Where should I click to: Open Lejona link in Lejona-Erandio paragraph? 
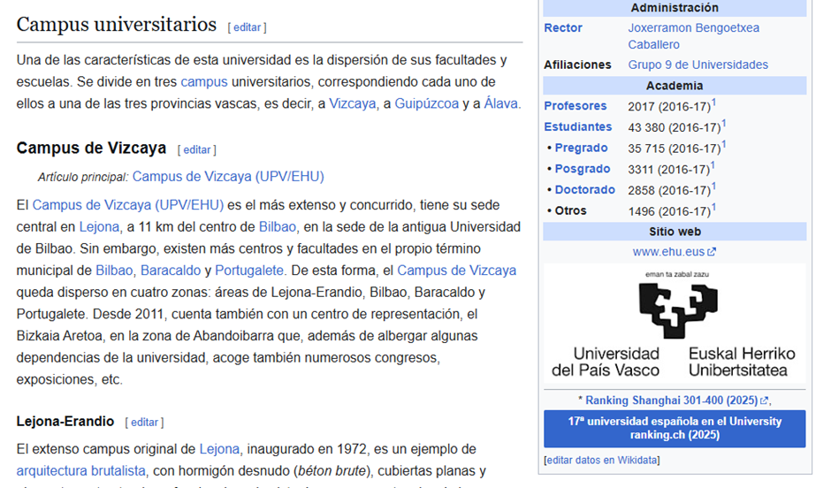(219, 449)
